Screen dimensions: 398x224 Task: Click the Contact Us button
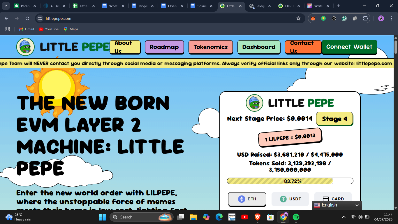(x=303, y=47)
